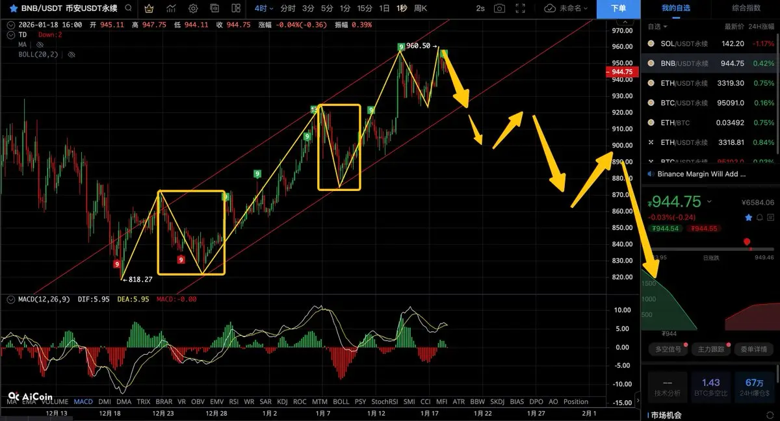This screenshot has width=780, height=421.
Task: Open the Binance Margin Will Add news link
Action: (x=701, y=174)
